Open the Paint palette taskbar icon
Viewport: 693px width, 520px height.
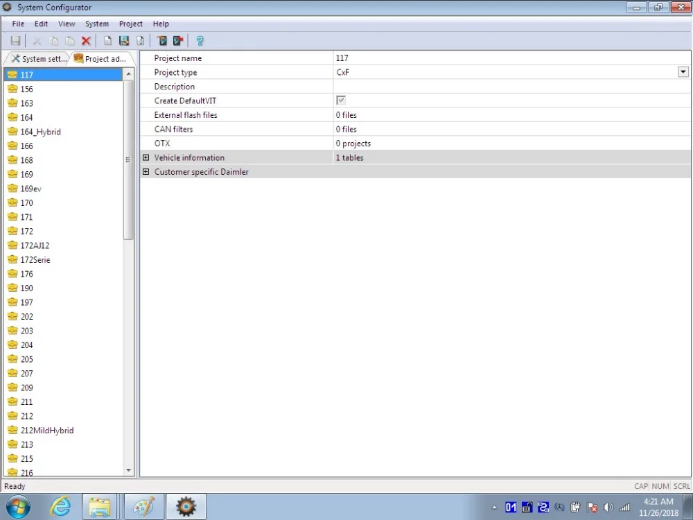click(144, 507)
